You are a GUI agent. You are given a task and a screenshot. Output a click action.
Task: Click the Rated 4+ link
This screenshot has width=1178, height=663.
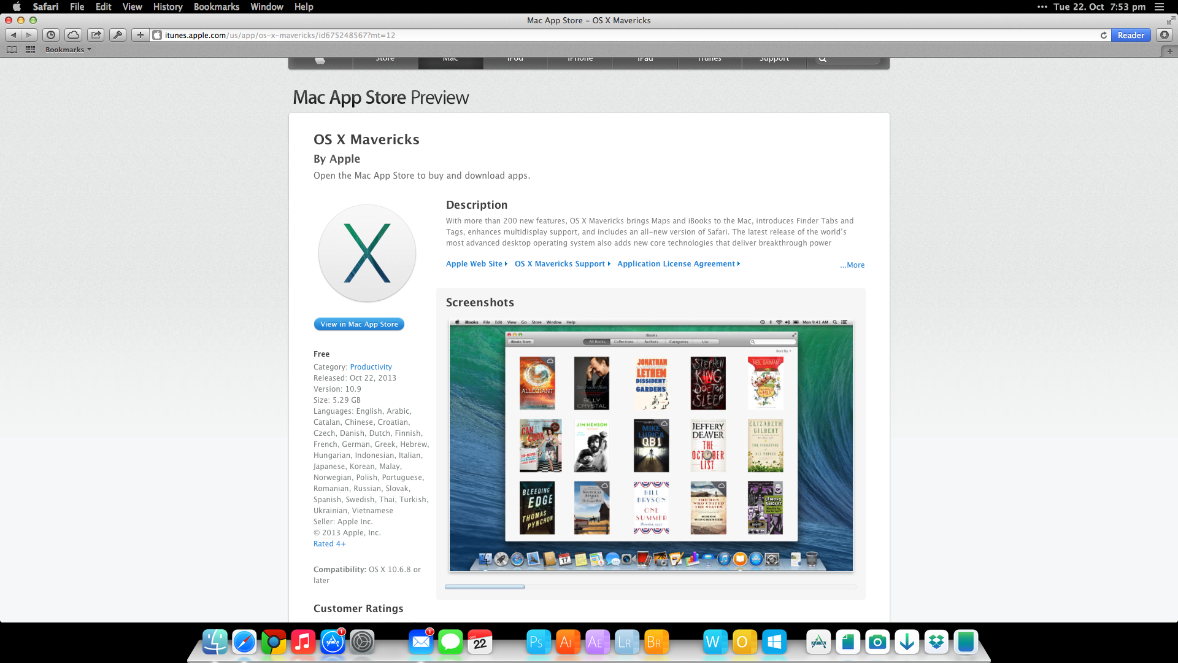[329, 544]
